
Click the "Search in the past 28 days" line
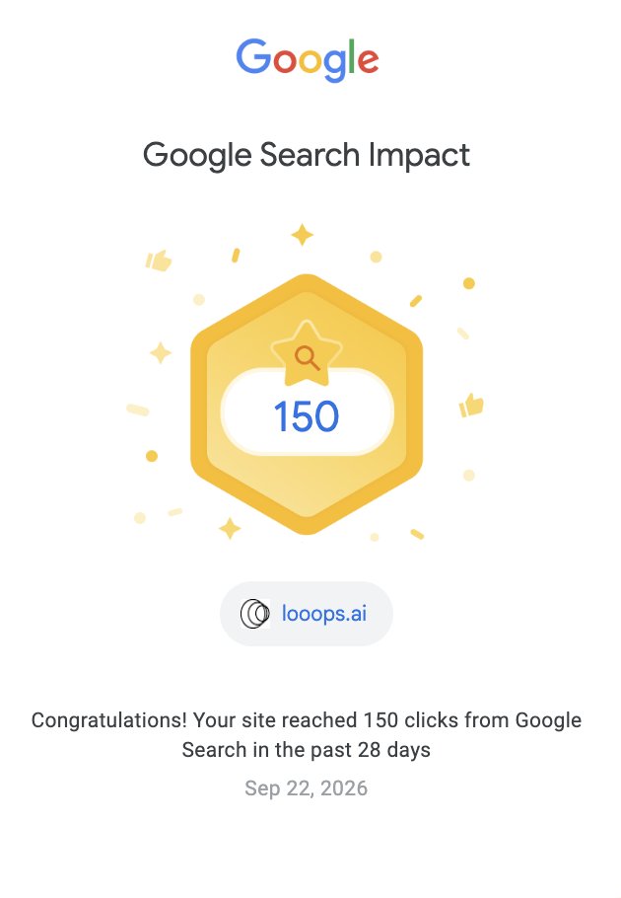[307, 750]
